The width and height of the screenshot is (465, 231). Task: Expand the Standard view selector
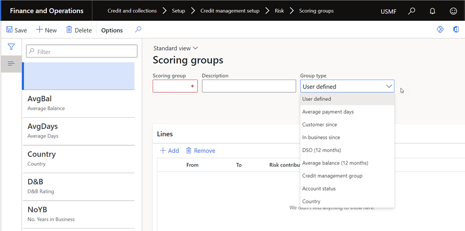point(175,48)
